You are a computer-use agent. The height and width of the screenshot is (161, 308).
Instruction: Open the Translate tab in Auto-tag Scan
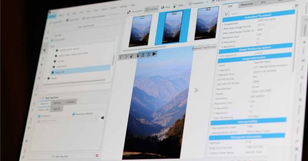(x=70, y=102)
